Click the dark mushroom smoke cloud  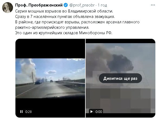coord(120,62)
